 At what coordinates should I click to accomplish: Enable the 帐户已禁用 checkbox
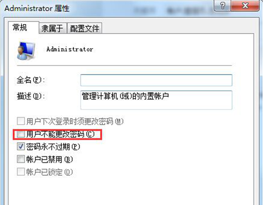[x=21, y=159]
